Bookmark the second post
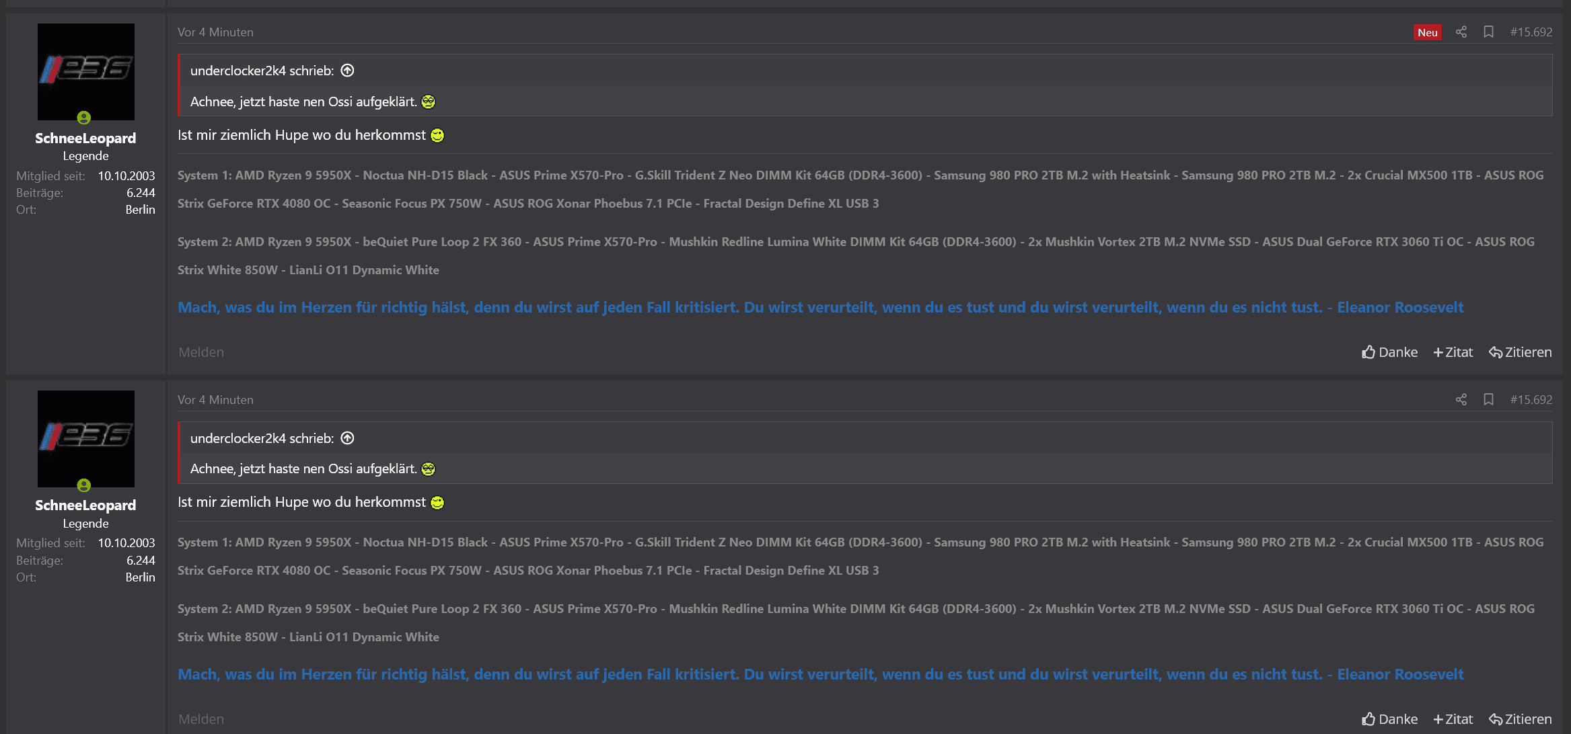 coord(1488,400)
